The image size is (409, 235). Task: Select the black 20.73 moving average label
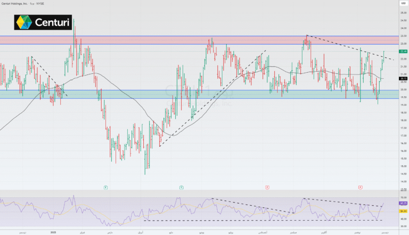[403, 78]
